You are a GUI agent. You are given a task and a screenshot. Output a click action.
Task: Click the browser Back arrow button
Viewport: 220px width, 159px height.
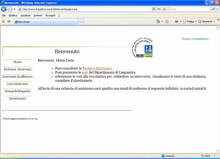tap(4, 9)
